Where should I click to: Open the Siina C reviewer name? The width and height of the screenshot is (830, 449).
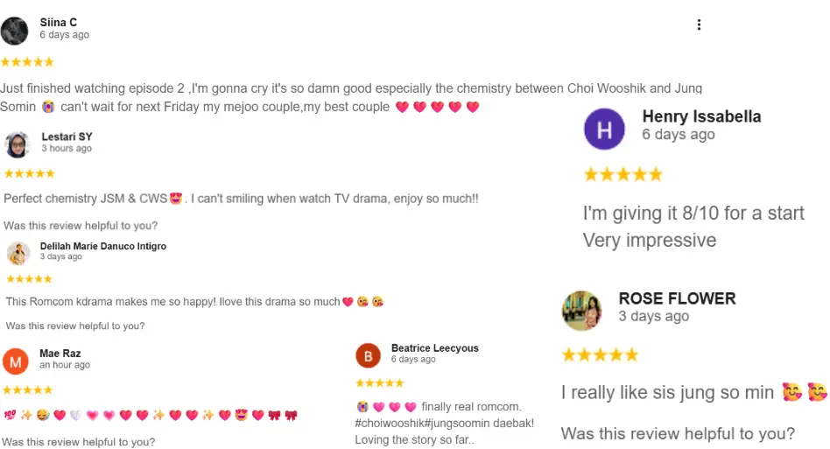click(57, 22)
